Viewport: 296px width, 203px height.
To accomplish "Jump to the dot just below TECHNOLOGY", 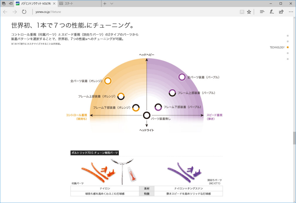I will click(288, 53).
